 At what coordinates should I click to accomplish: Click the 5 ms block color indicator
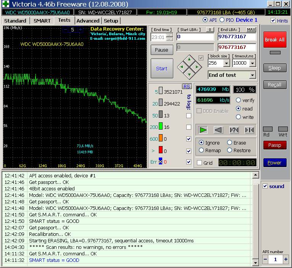(x=161, y=91)
